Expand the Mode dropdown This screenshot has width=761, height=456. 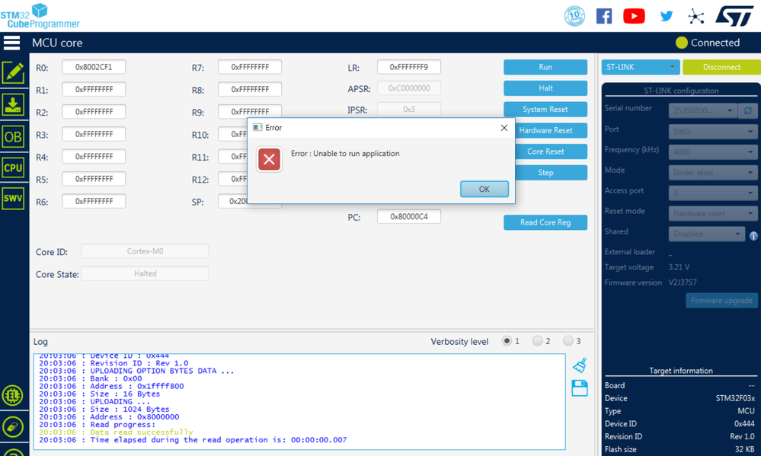pyautogui.click(x=712, y=172)
